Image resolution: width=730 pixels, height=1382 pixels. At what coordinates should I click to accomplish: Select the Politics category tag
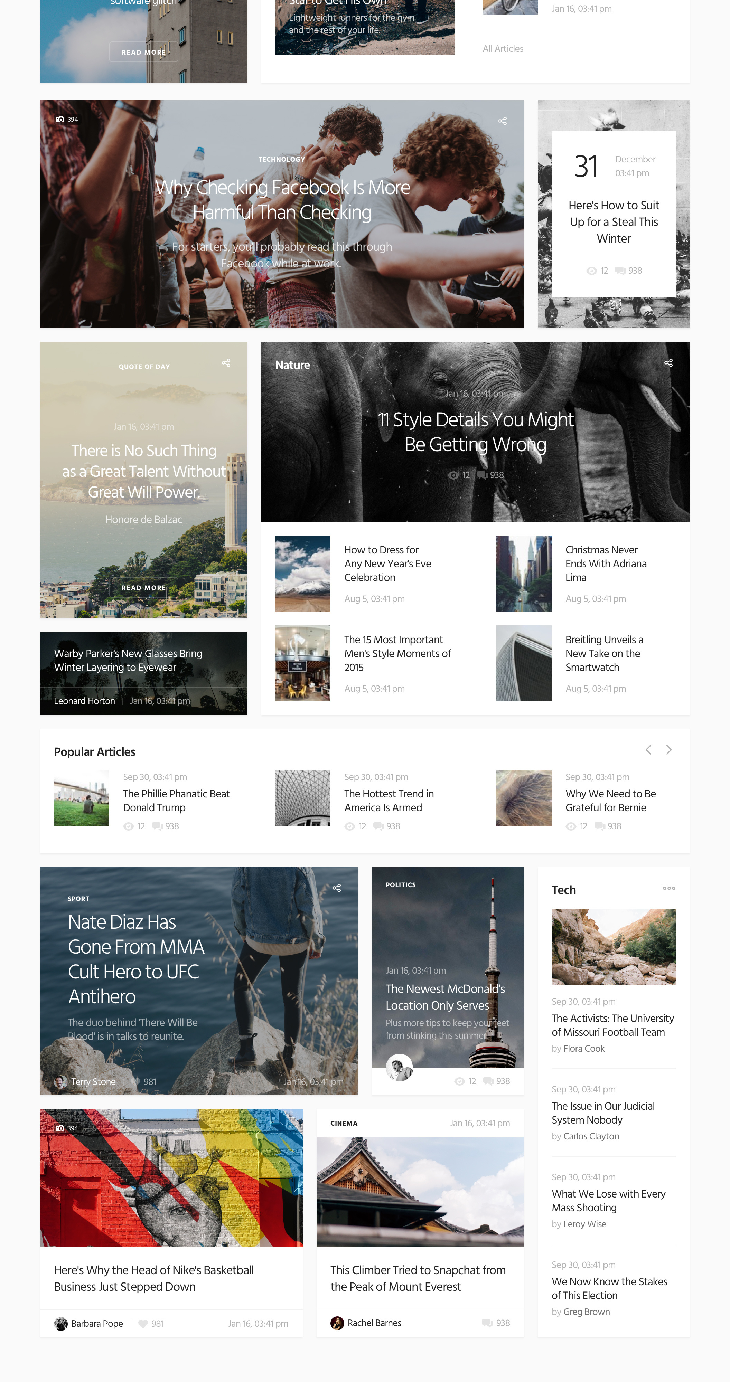pyautogui.click(x=400, y=885)
